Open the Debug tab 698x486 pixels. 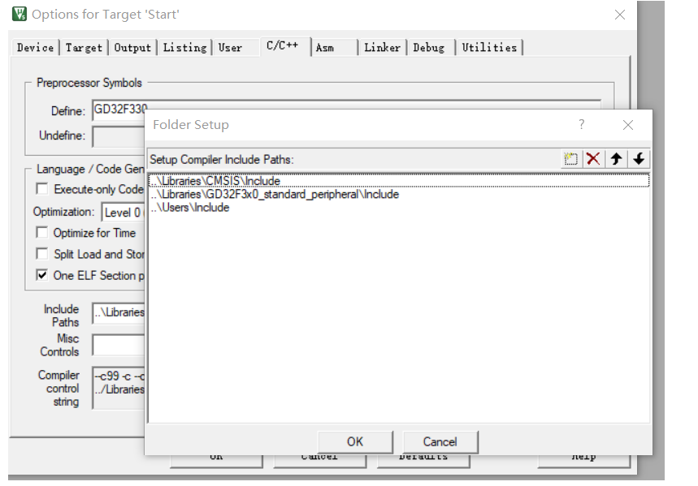pyautogui.click(x=429, y=48)
